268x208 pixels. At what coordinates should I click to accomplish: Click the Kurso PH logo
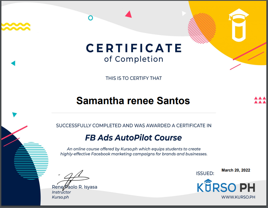pos(226,186)
